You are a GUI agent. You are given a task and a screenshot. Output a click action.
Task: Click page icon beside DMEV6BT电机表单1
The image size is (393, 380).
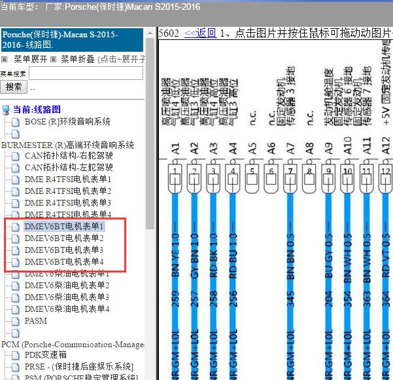point(16,227)
